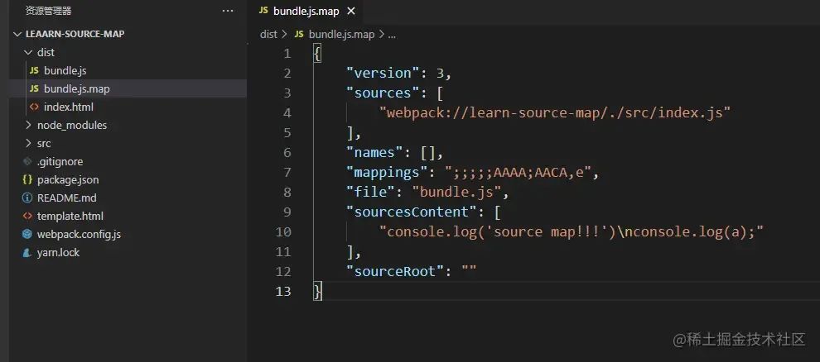The image size is (820, 362).
Task: Click the webpack cube icon for webpack.config.js
Action: point(27,234)
